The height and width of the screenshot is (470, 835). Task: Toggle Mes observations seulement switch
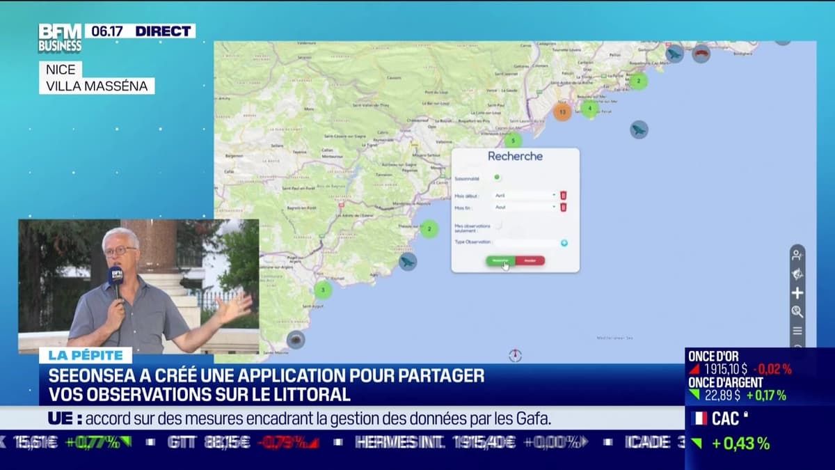pyautogui.click(x=498, y=225)
